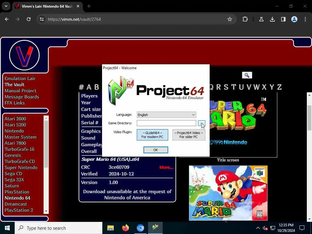This screenshot has width=312, height=234.
Task: Click the Project64 icon in the taskbar
Action: 155,228
